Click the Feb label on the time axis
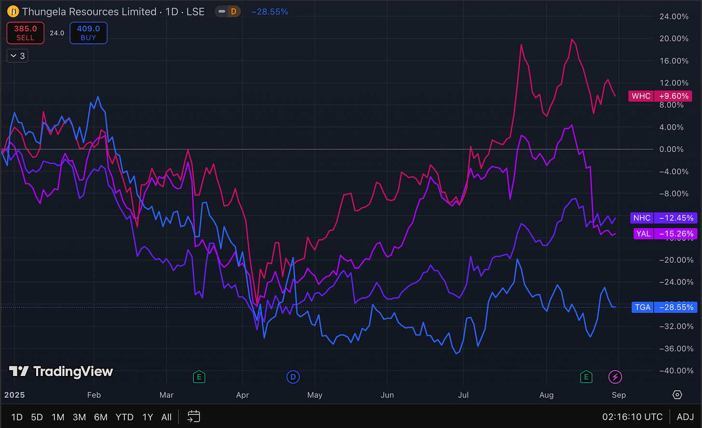Viewport: 702px width, 428px height. pos(94,395)
